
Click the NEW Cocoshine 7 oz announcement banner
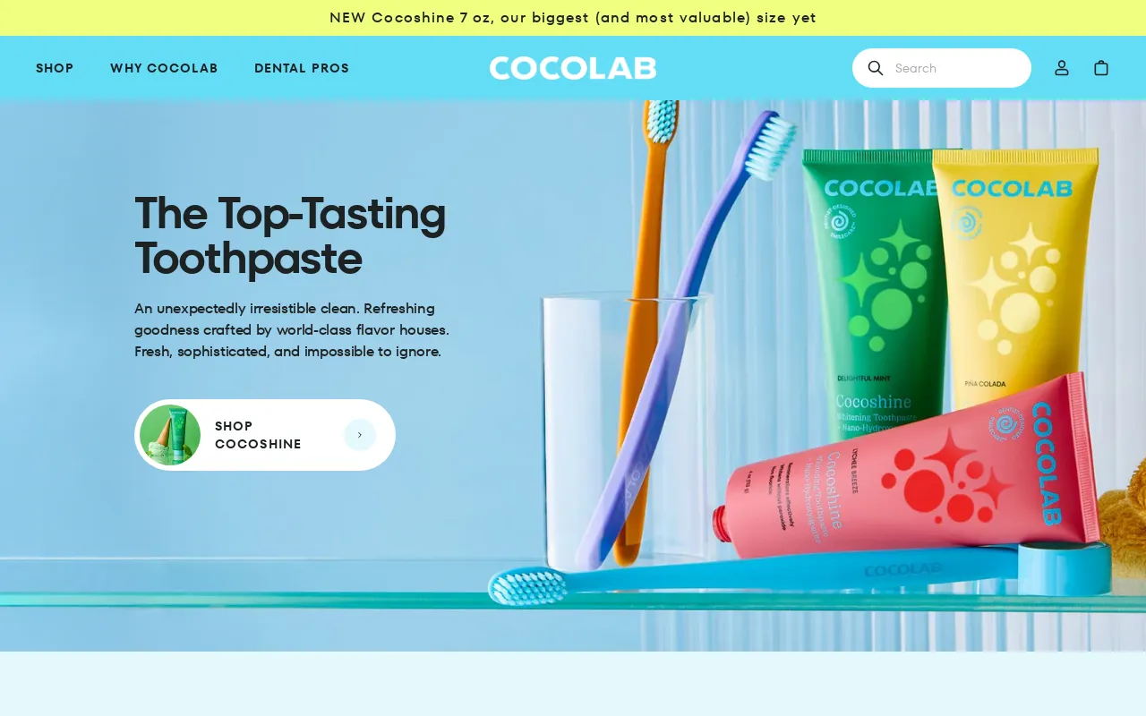[573, 18]
